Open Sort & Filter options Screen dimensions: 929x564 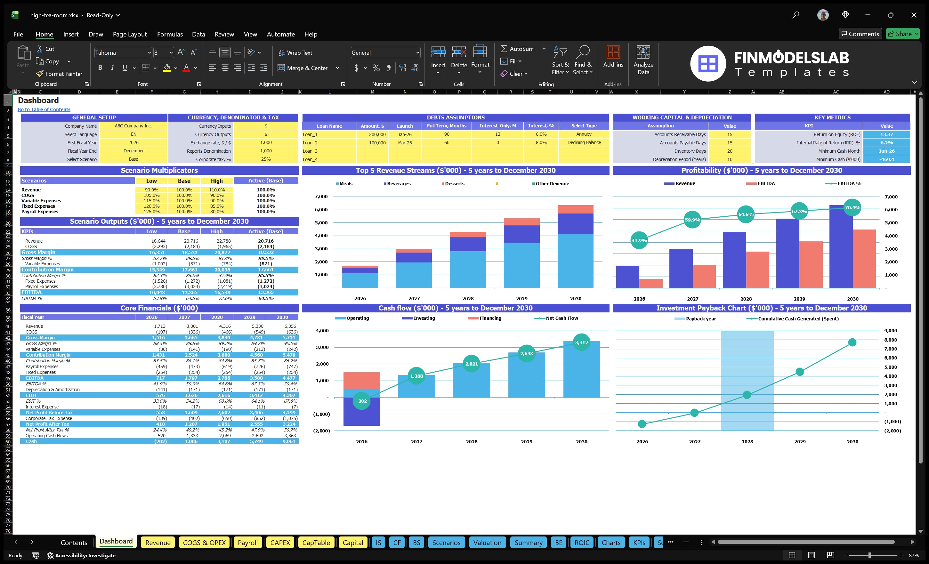[x=560, y=60]
